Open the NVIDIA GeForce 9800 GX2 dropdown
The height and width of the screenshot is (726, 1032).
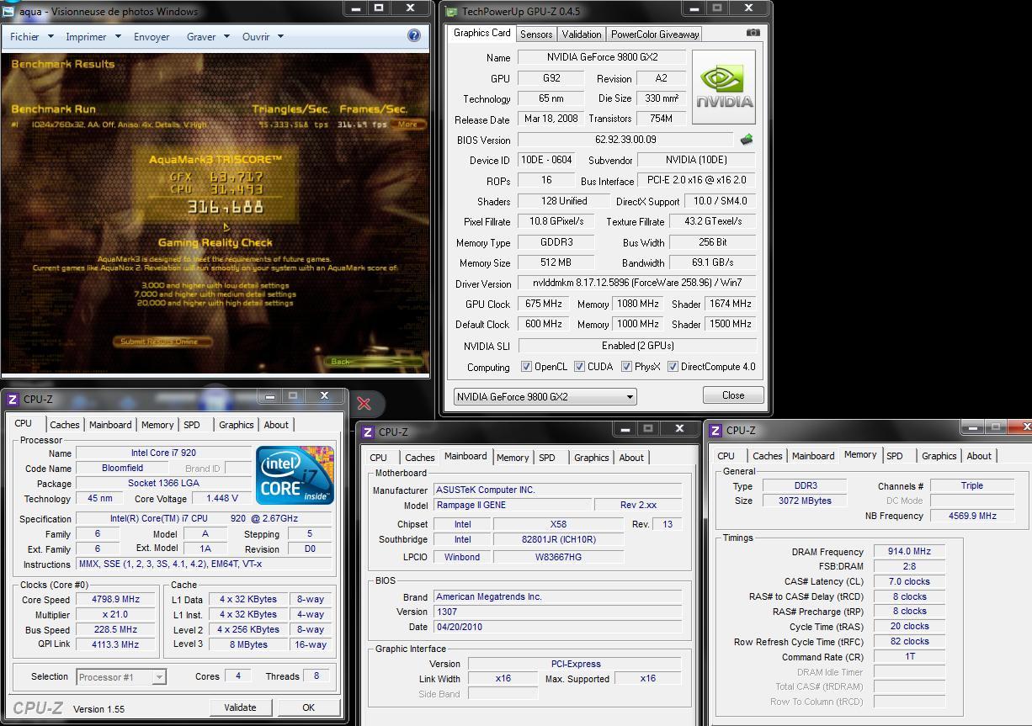[545, 396]
